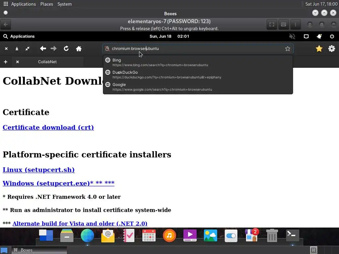Go back in Boxes window

(x=6, y=24)
